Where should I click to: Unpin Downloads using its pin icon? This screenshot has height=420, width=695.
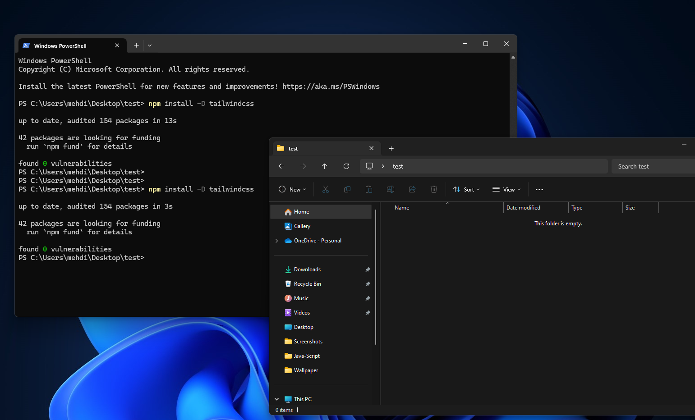(368, 269)
